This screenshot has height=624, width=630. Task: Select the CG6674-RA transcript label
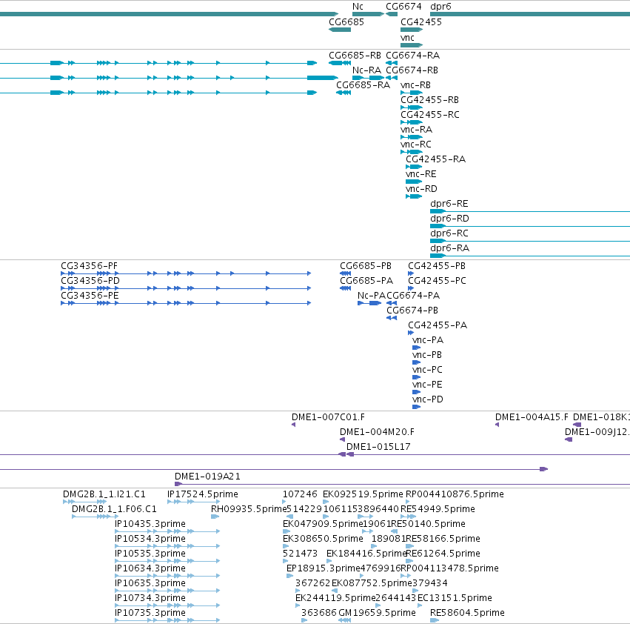[x=412, y=55]
